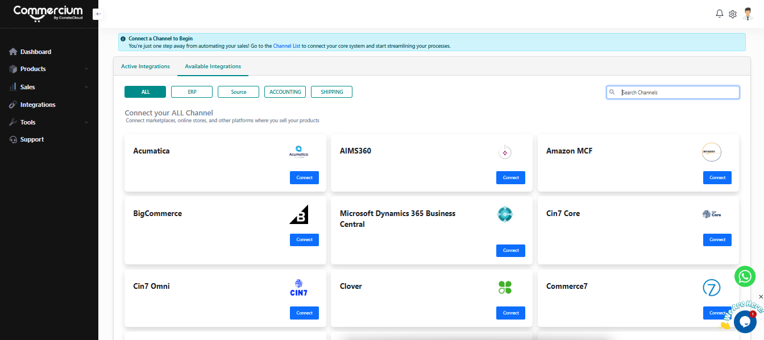Click the Integrations link icon
764x340 pixels.
point(13,105)
